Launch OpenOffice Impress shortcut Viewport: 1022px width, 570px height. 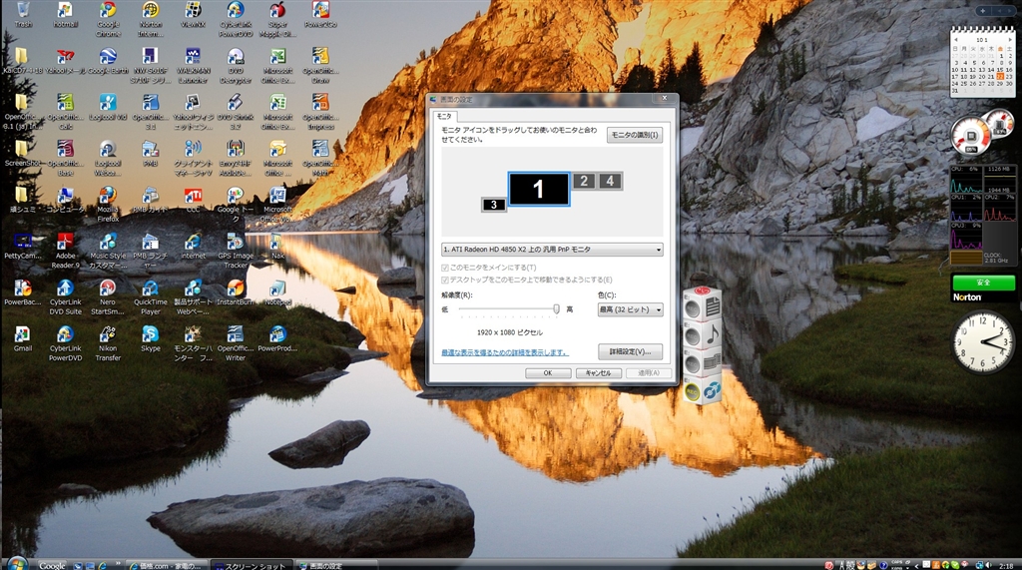click(320, 112)
